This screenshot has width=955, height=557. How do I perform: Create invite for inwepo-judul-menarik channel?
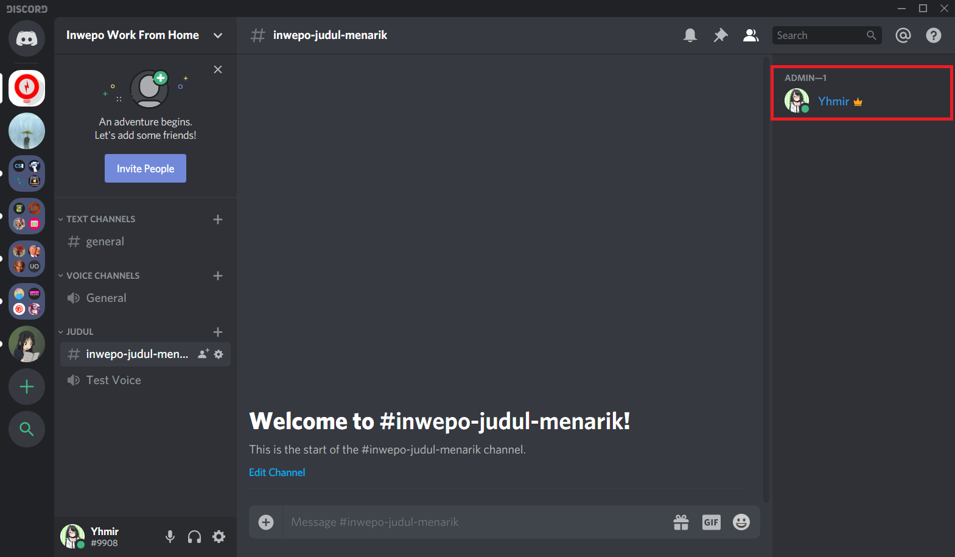(x=203, y=354)
